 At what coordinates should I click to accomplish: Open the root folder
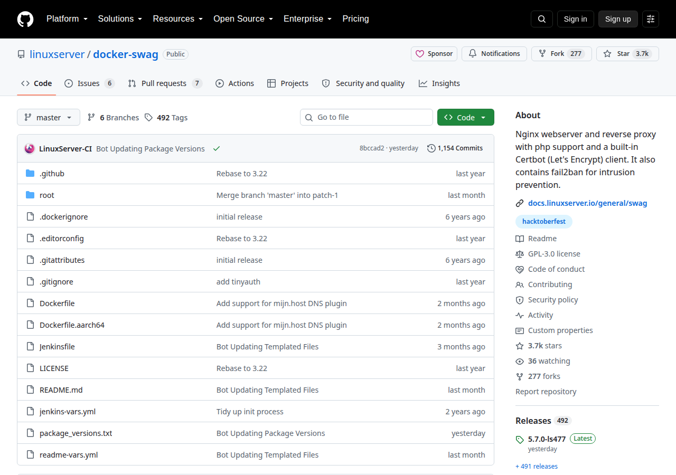[47, 195]
